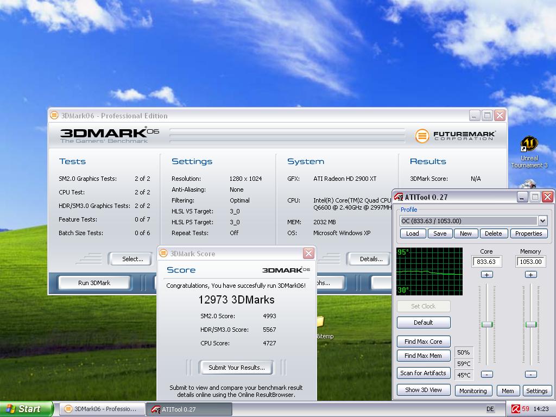Click the 45°C temperature readout
This screenshot has width=556, height=417.
[x=464, y=375]
